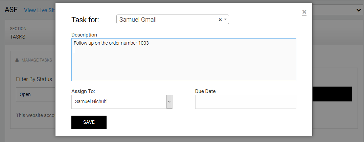The height and width of the screenshot is (142, 364).
Task: Click the black button behind the dialog
Action: tap(332, 94)
